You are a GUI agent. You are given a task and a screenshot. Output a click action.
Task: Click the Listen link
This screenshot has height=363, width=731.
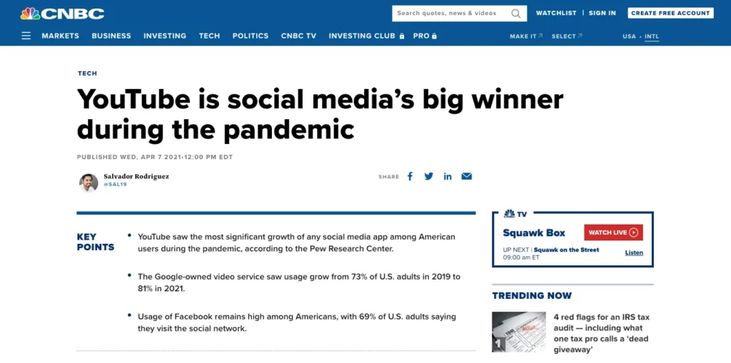point(634,252)
